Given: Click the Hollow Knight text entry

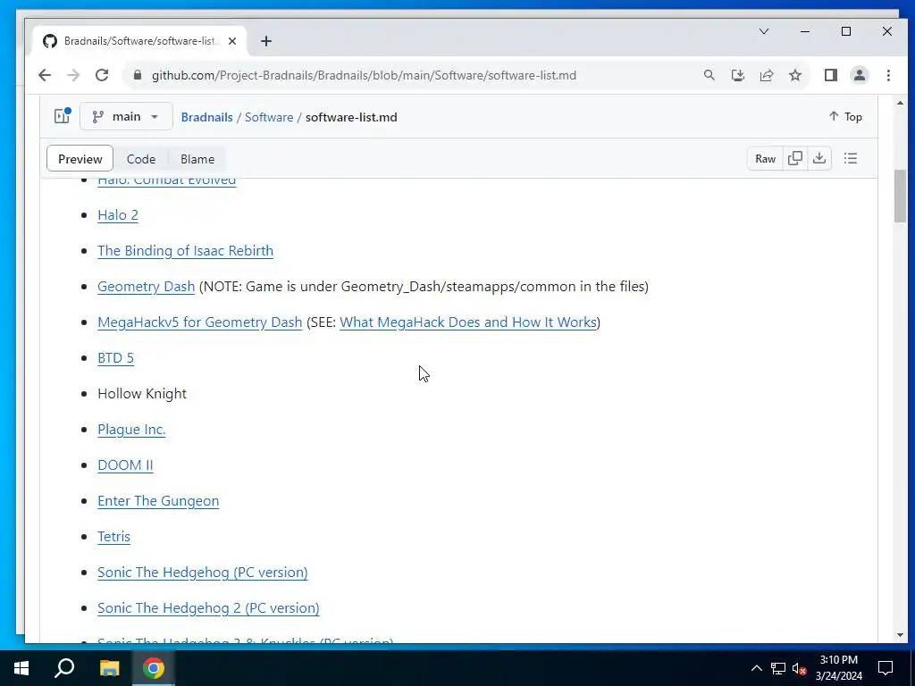Looking at the screenshot, I should (142, 394).
